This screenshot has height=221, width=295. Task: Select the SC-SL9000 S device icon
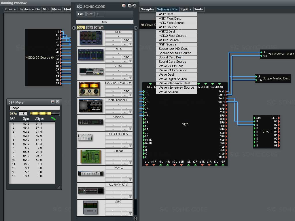coord(85,137)
